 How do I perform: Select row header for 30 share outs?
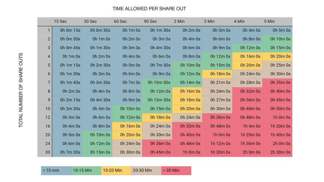[x=45, y=152]
